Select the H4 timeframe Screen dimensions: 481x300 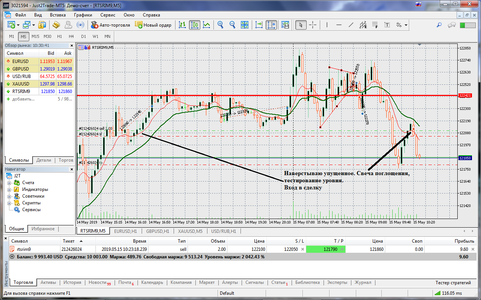[x=71, y=36]
